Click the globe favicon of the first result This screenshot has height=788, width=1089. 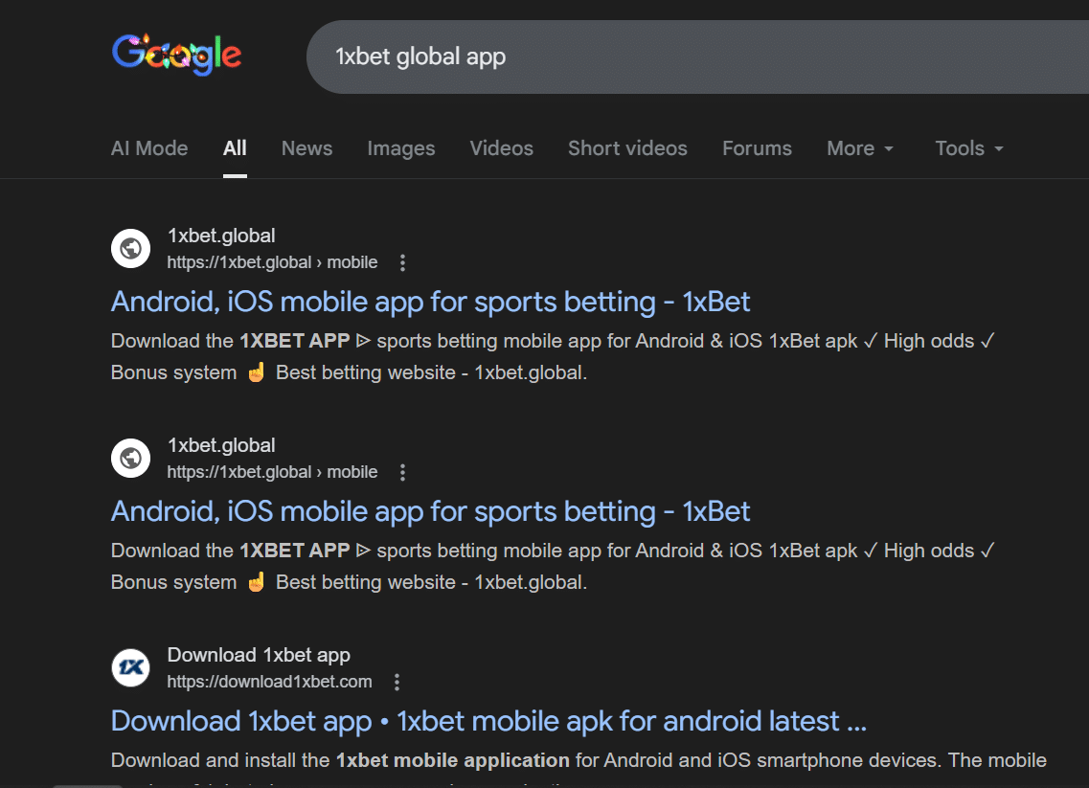(131, 249)
